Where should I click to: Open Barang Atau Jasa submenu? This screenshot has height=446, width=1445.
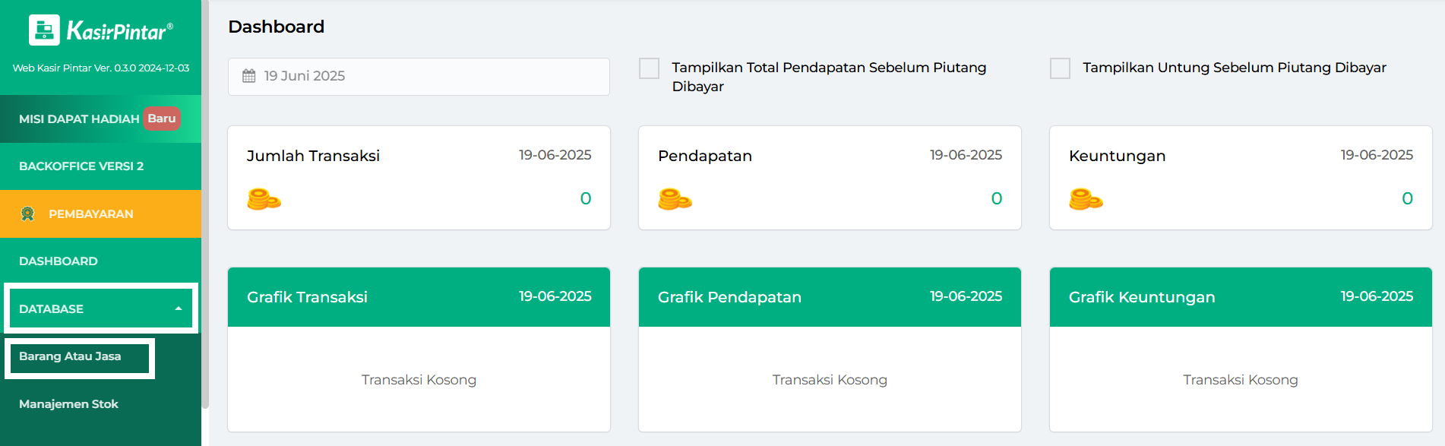(70, 356)
